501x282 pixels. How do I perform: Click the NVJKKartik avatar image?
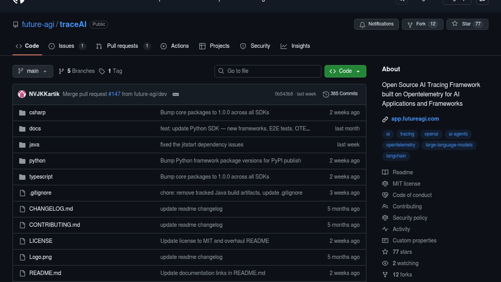[x=22, y=94]
